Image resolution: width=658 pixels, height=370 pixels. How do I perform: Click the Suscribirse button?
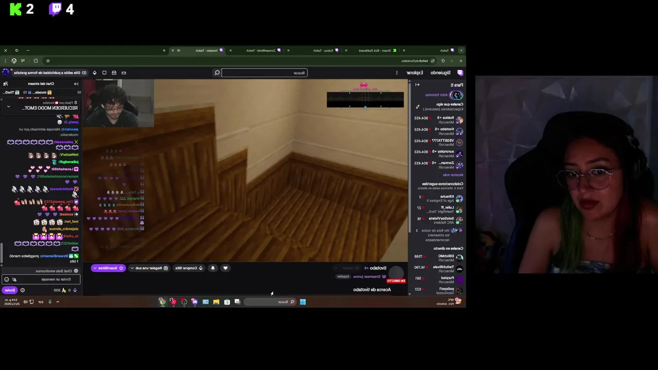click(x=108, y=268)
